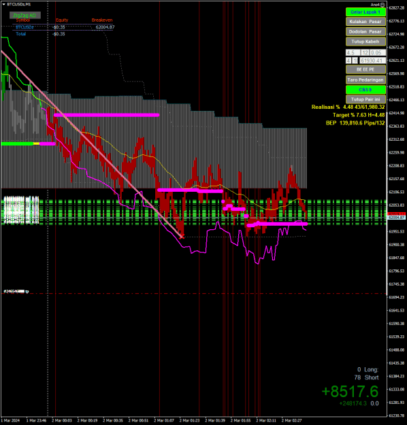Click the 61694.23 price on the axis

pyautogui.click(x=396, y=297)
